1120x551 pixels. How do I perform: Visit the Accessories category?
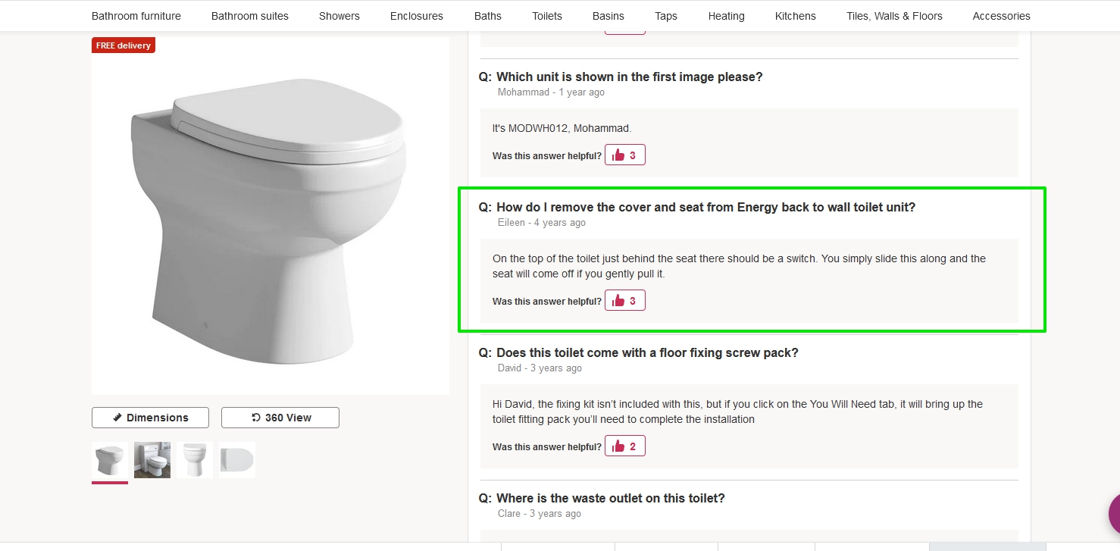pos(1001,16)
